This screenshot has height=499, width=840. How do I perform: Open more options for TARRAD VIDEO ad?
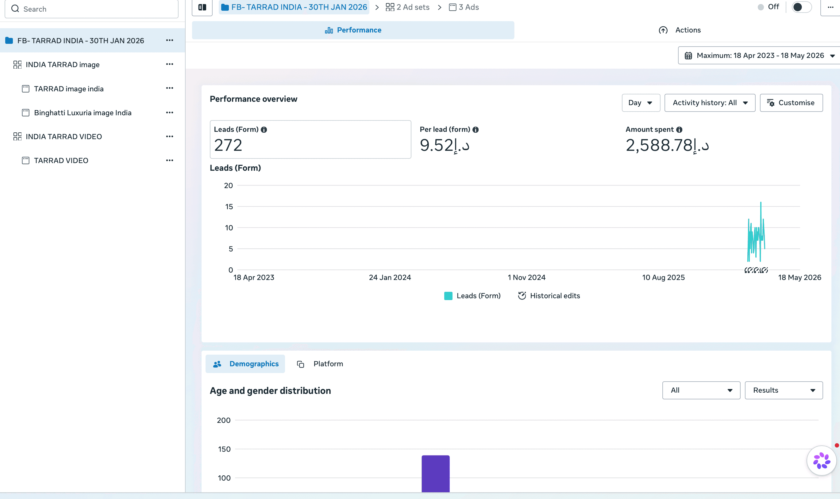[x=170, y=160]
